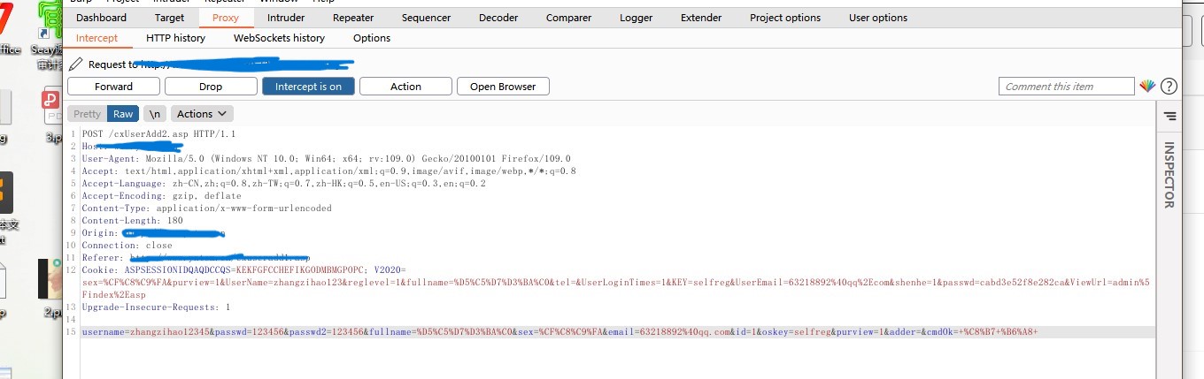1204x379 pixels.
Task: Open the Extender tab
Action: click(x=701, y=18)
